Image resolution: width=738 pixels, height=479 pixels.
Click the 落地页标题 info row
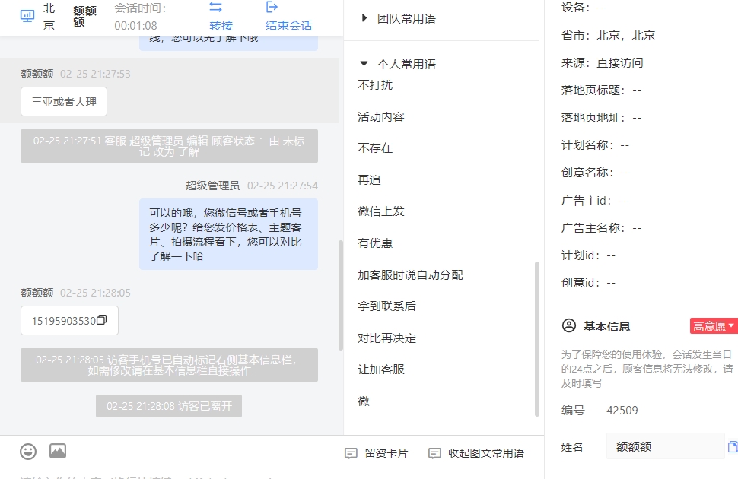click(601, 90)
